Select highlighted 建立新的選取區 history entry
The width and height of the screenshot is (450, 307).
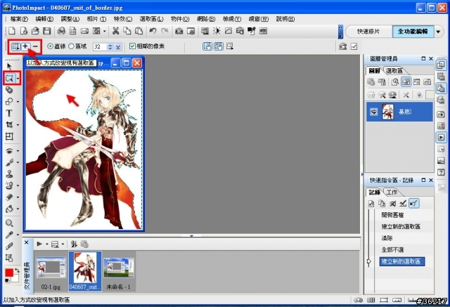(x=401, y=261)
